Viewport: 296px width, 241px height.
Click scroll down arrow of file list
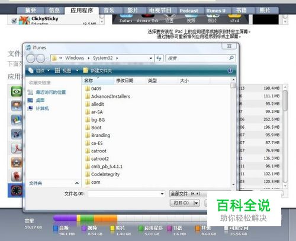coord(233,184)
